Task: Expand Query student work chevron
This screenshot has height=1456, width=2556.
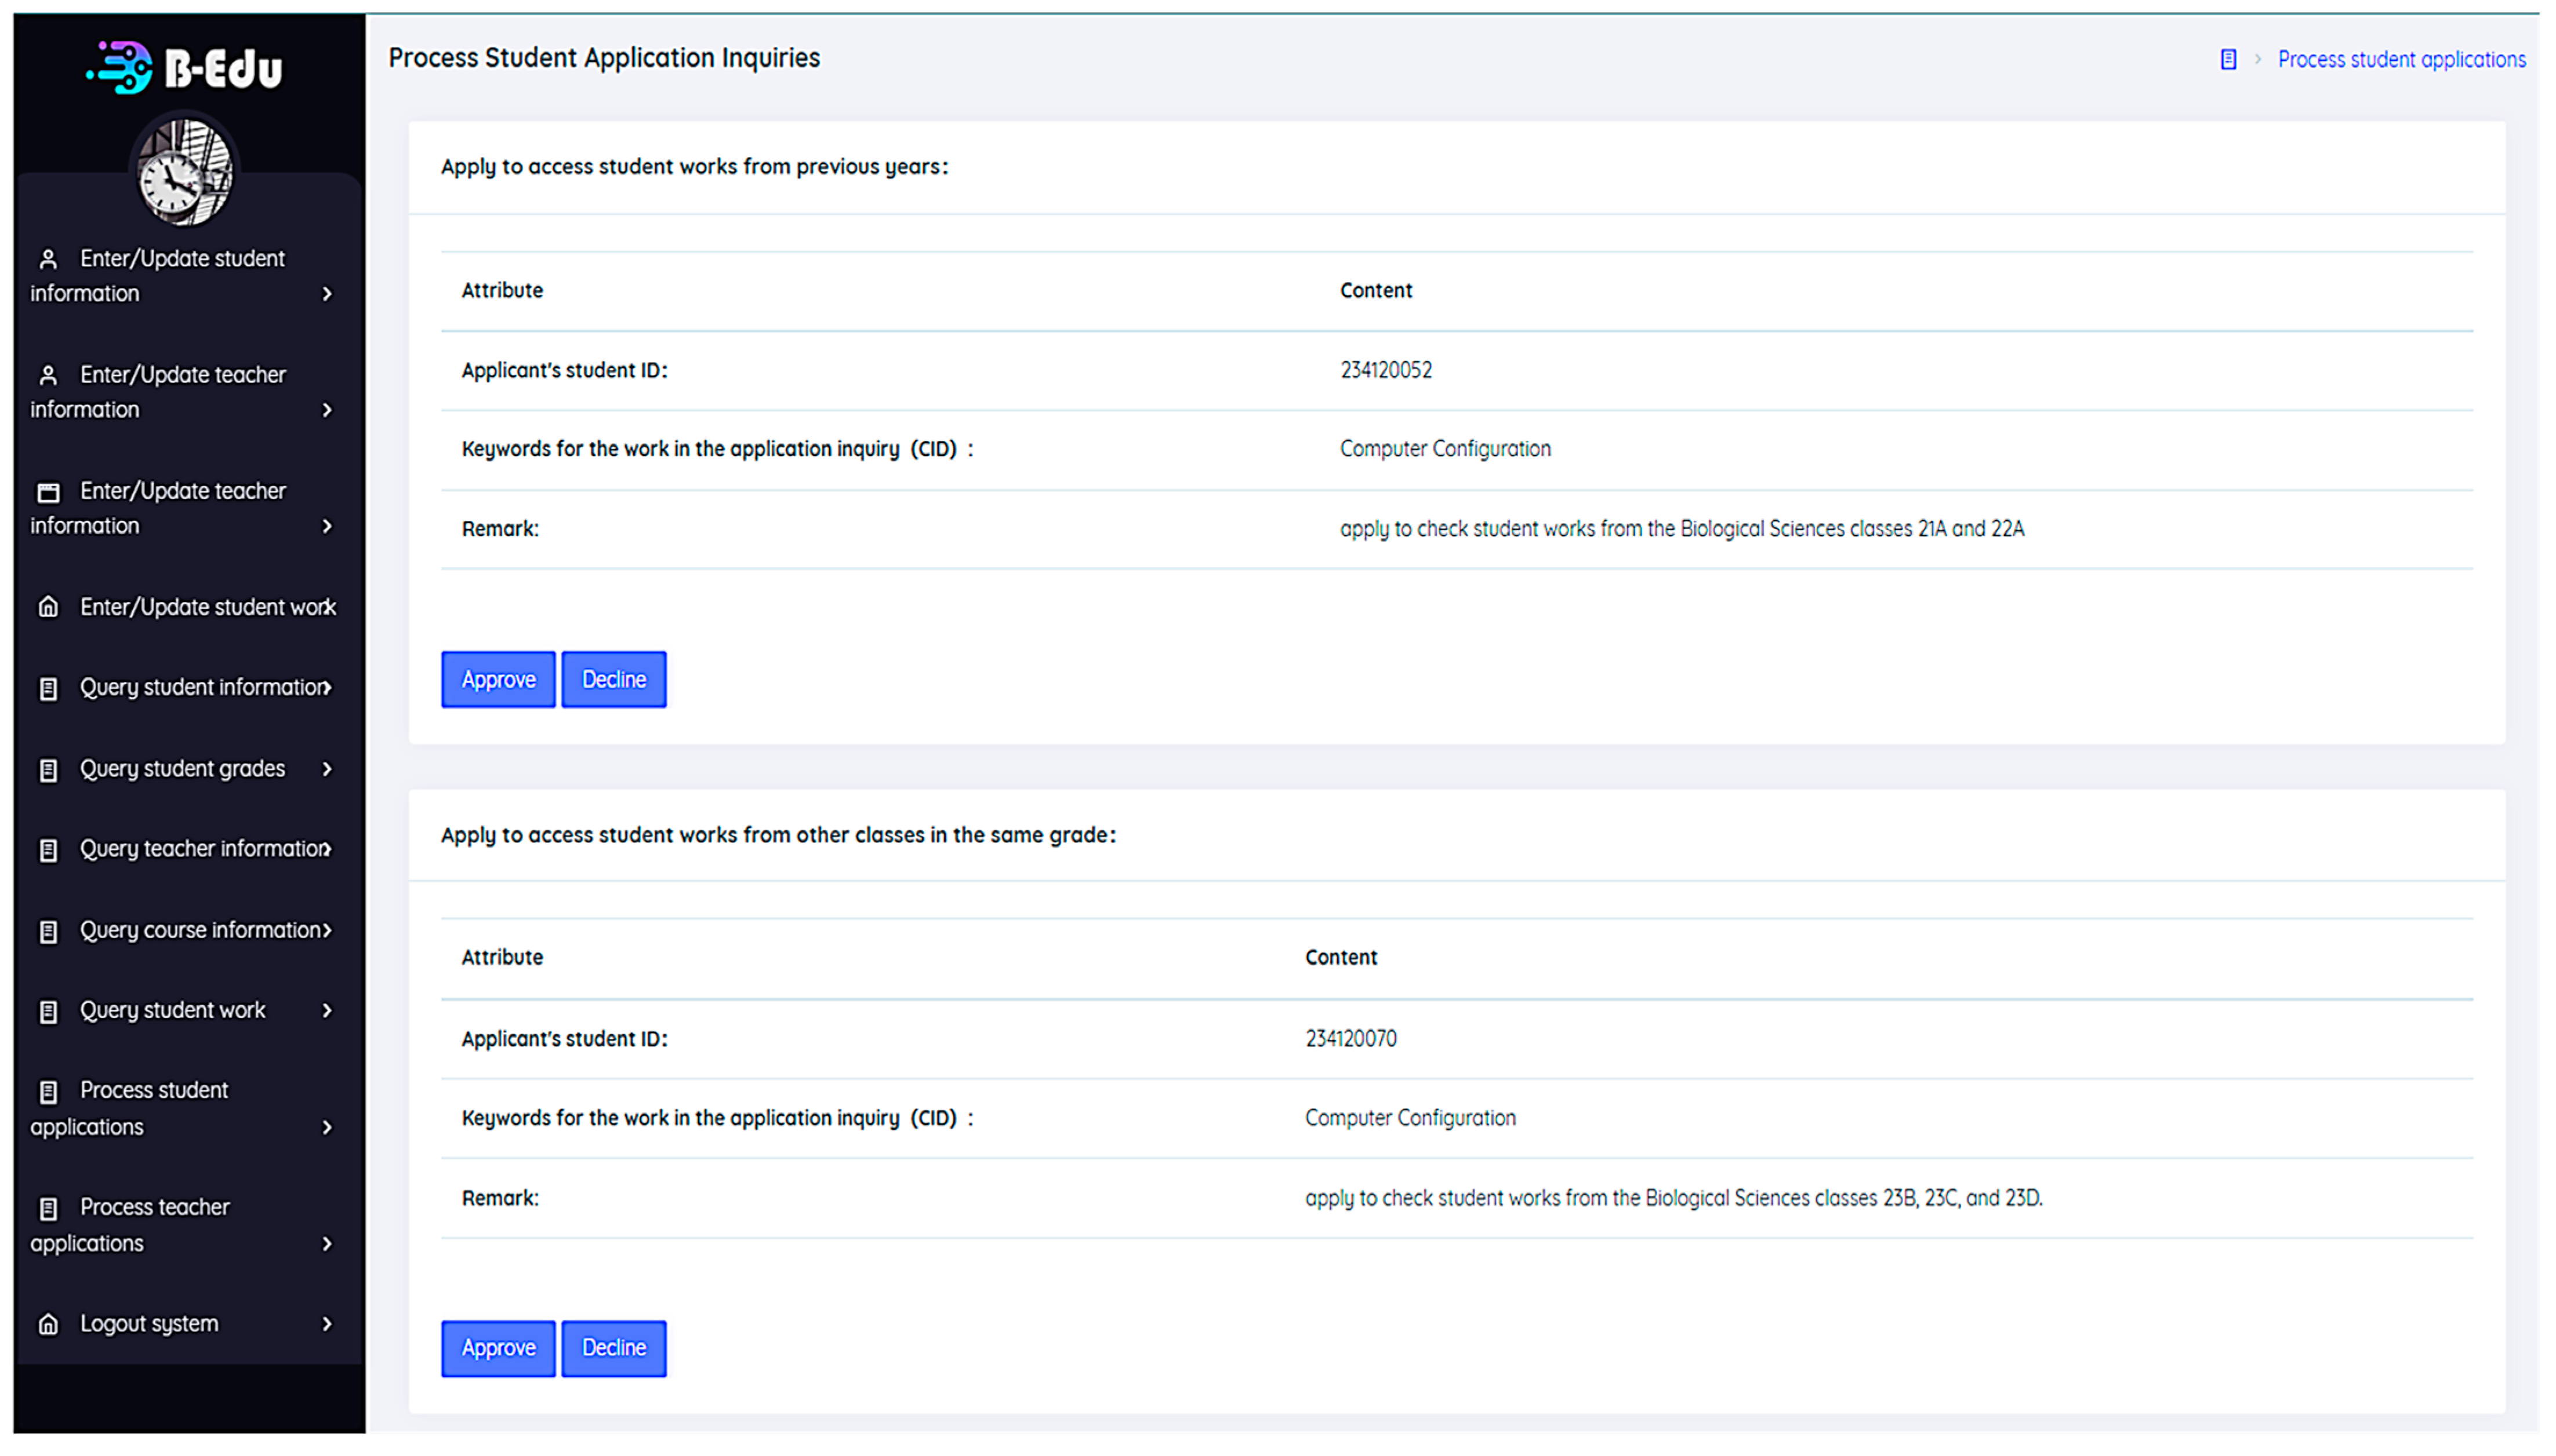Action: tap(327, 1010)
